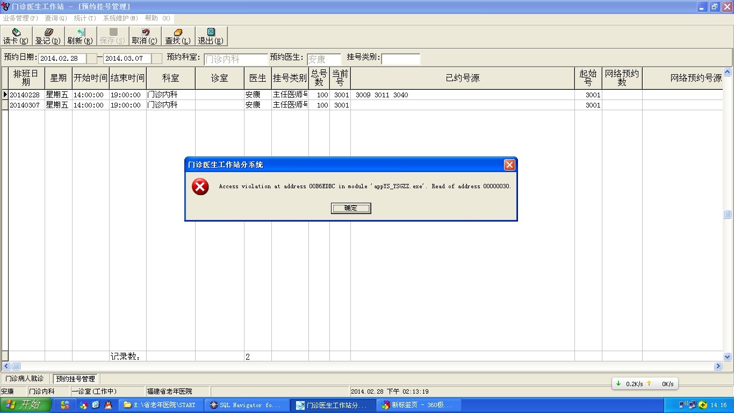Open the 业务管理 menu
Viewport: 734px width, 413px height.
(x=20, y=18)
